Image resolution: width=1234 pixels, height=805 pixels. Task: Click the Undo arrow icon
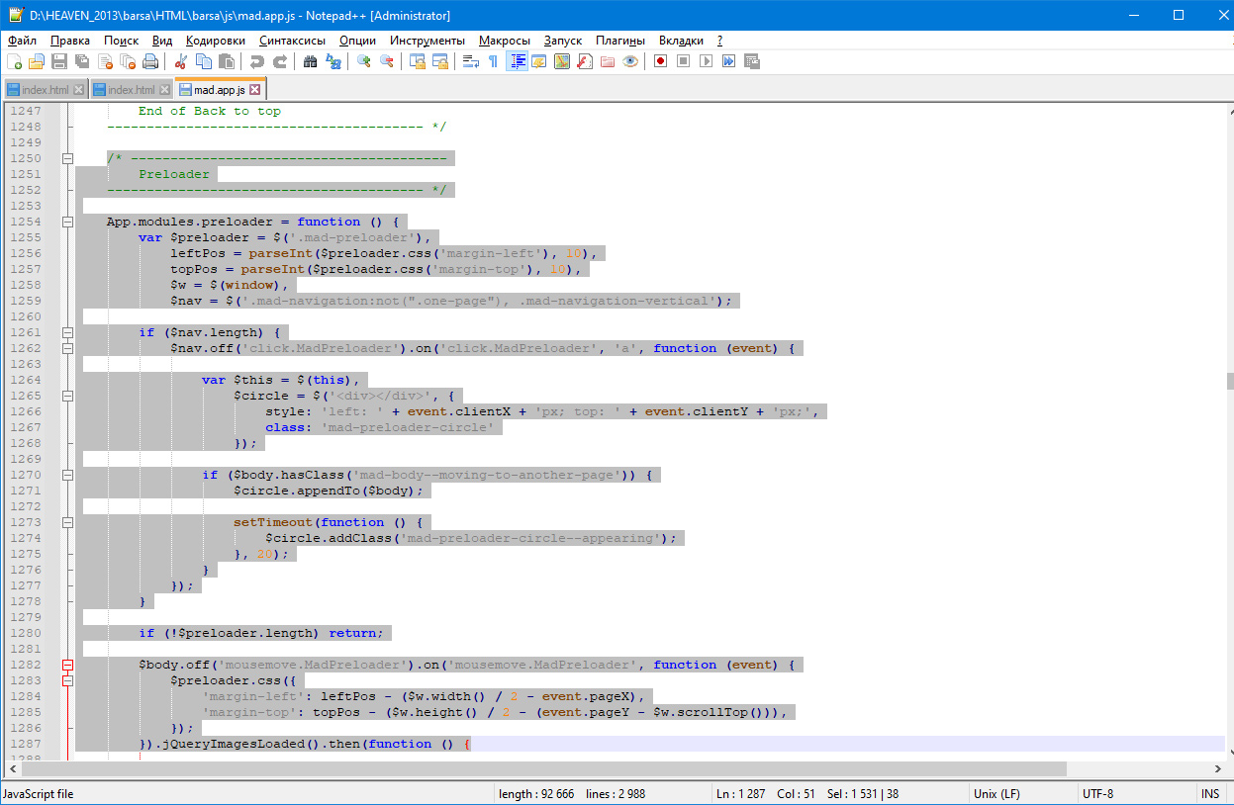point(257,61)
